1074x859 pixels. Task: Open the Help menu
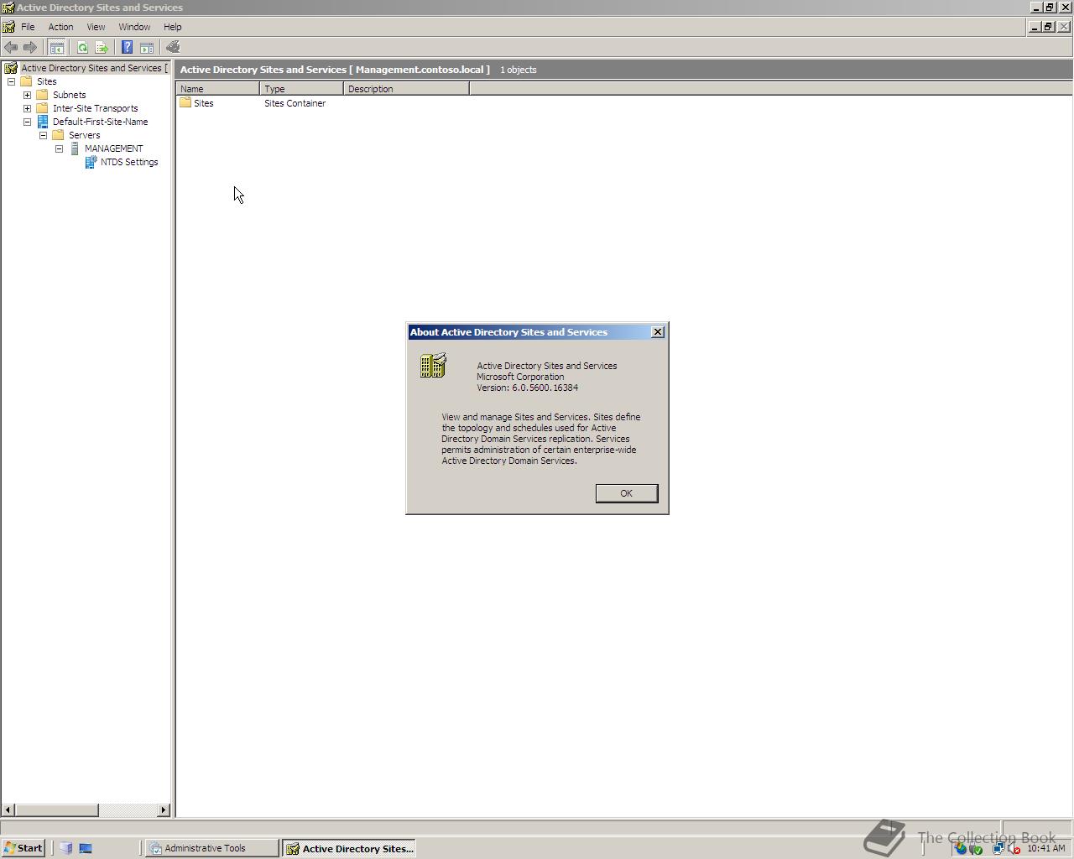pos(173,27)
